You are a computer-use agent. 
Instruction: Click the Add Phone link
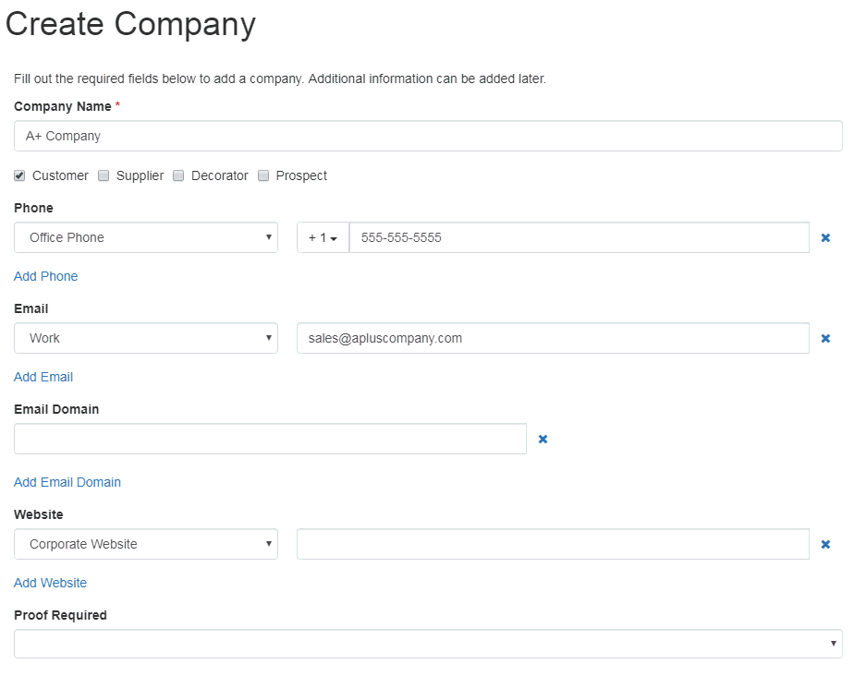pos(46,276)
